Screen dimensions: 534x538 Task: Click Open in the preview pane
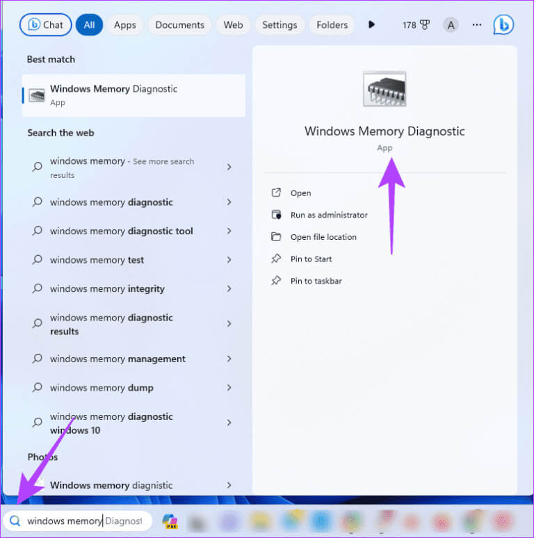(x=300, y=193)
